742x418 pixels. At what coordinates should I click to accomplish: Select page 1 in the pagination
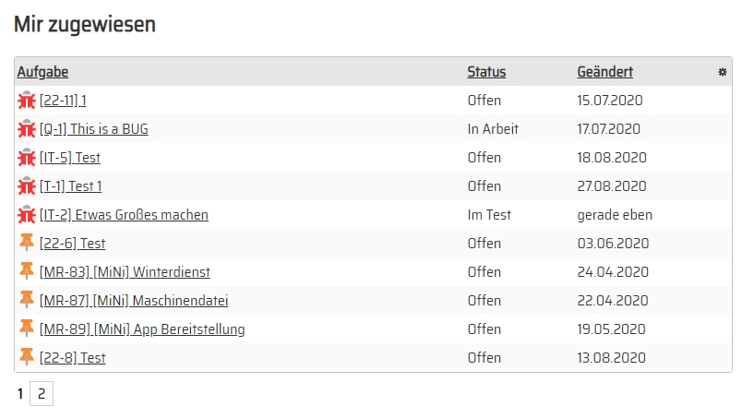pyautogui.click(x=20, y=393)
